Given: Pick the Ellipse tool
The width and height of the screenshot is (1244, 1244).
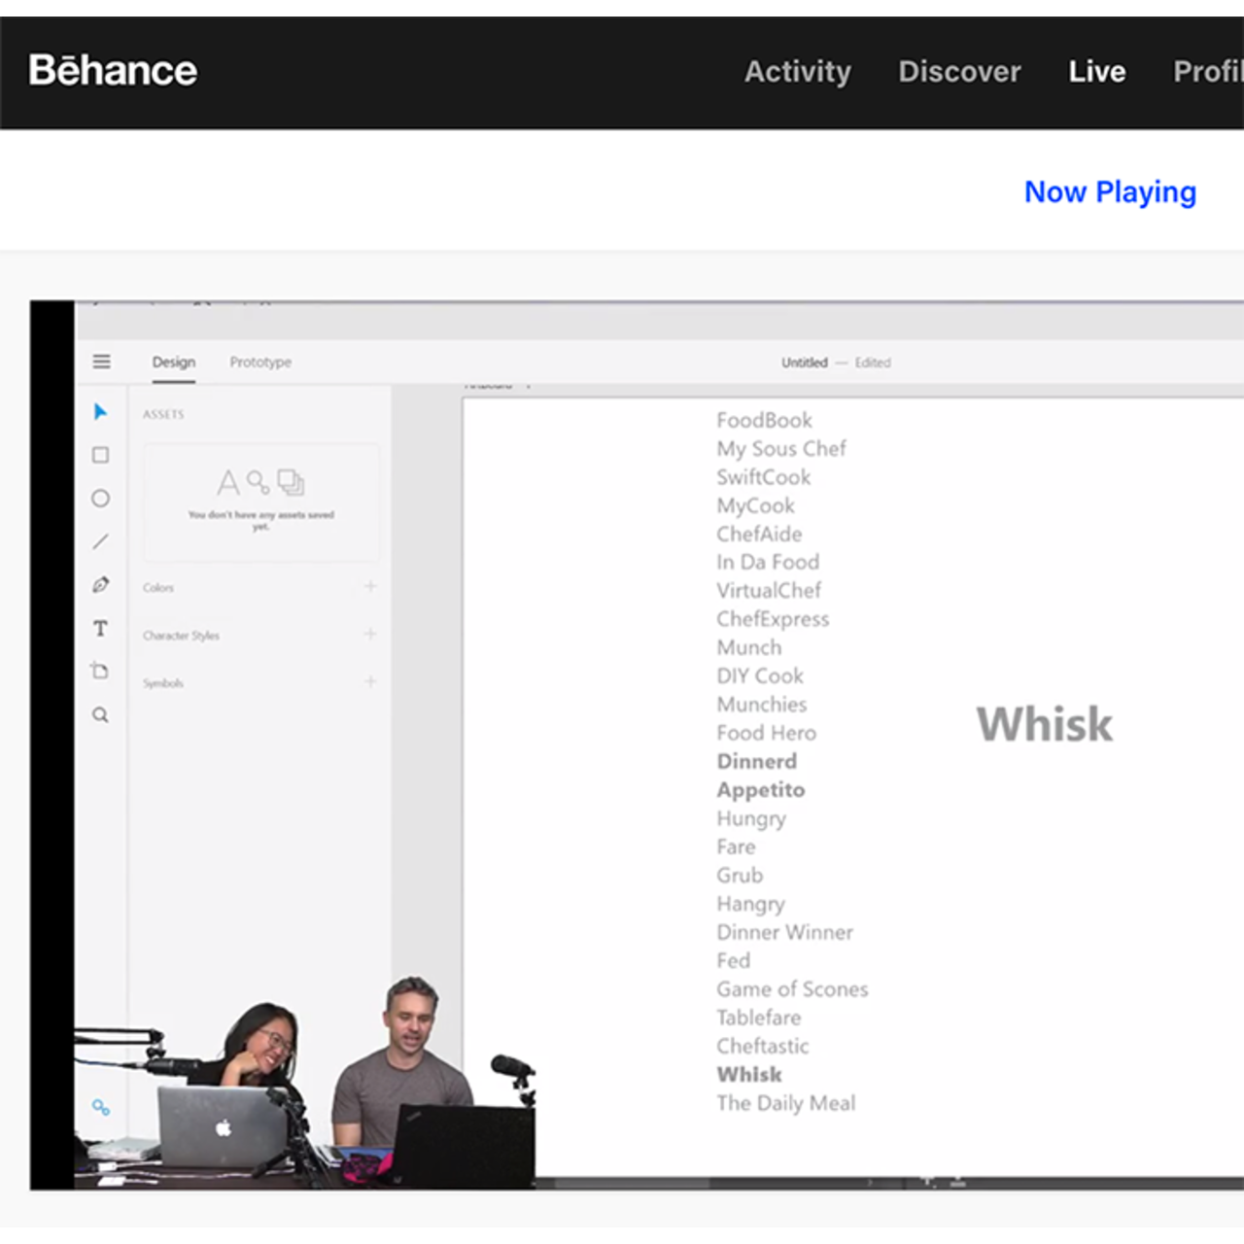Looking at the screenshot, I should 100,499.
